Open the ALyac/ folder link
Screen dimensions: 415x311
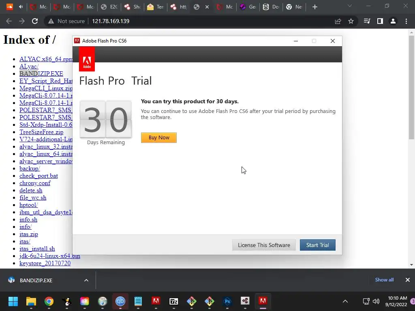click(29, 66)
